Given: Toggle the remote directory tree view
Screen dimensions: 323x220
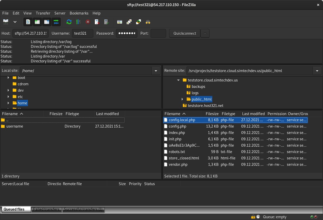Looking at the screenshot, I should pyautogui.click(x=47, y=22).
